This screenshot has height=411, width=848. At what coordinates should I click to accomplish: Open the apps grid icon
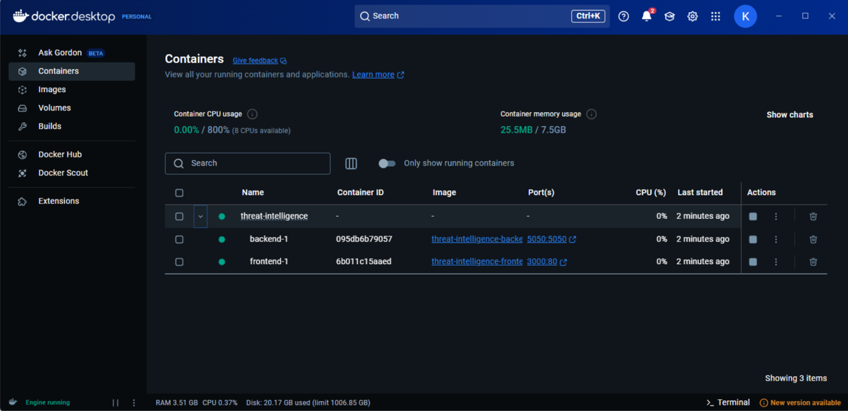coord(715,17)
